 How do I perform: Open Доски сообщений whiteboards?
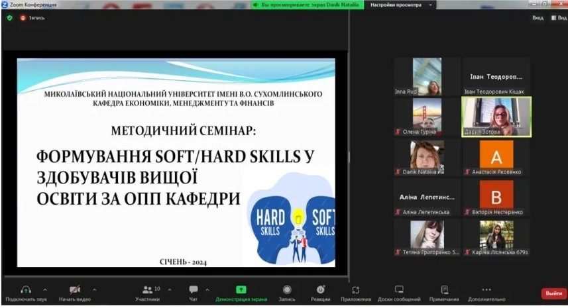tap(399, 290)
